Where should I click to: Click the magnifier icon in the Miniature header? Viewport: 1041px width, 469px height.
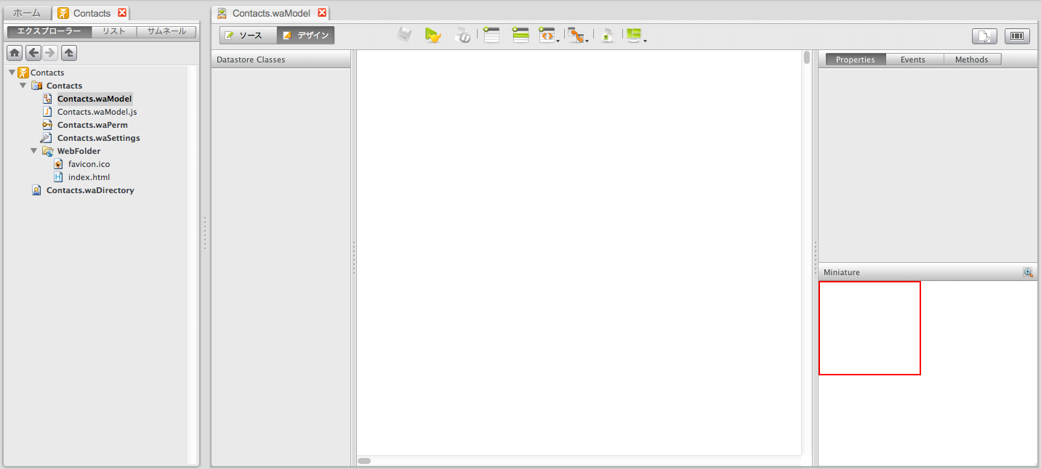pos(1027,272)
